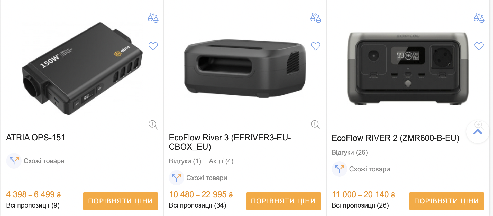Zoom ATRIA OPS-151 image with magnifier
Screen dimensions: 493x216
pos(153,125)
